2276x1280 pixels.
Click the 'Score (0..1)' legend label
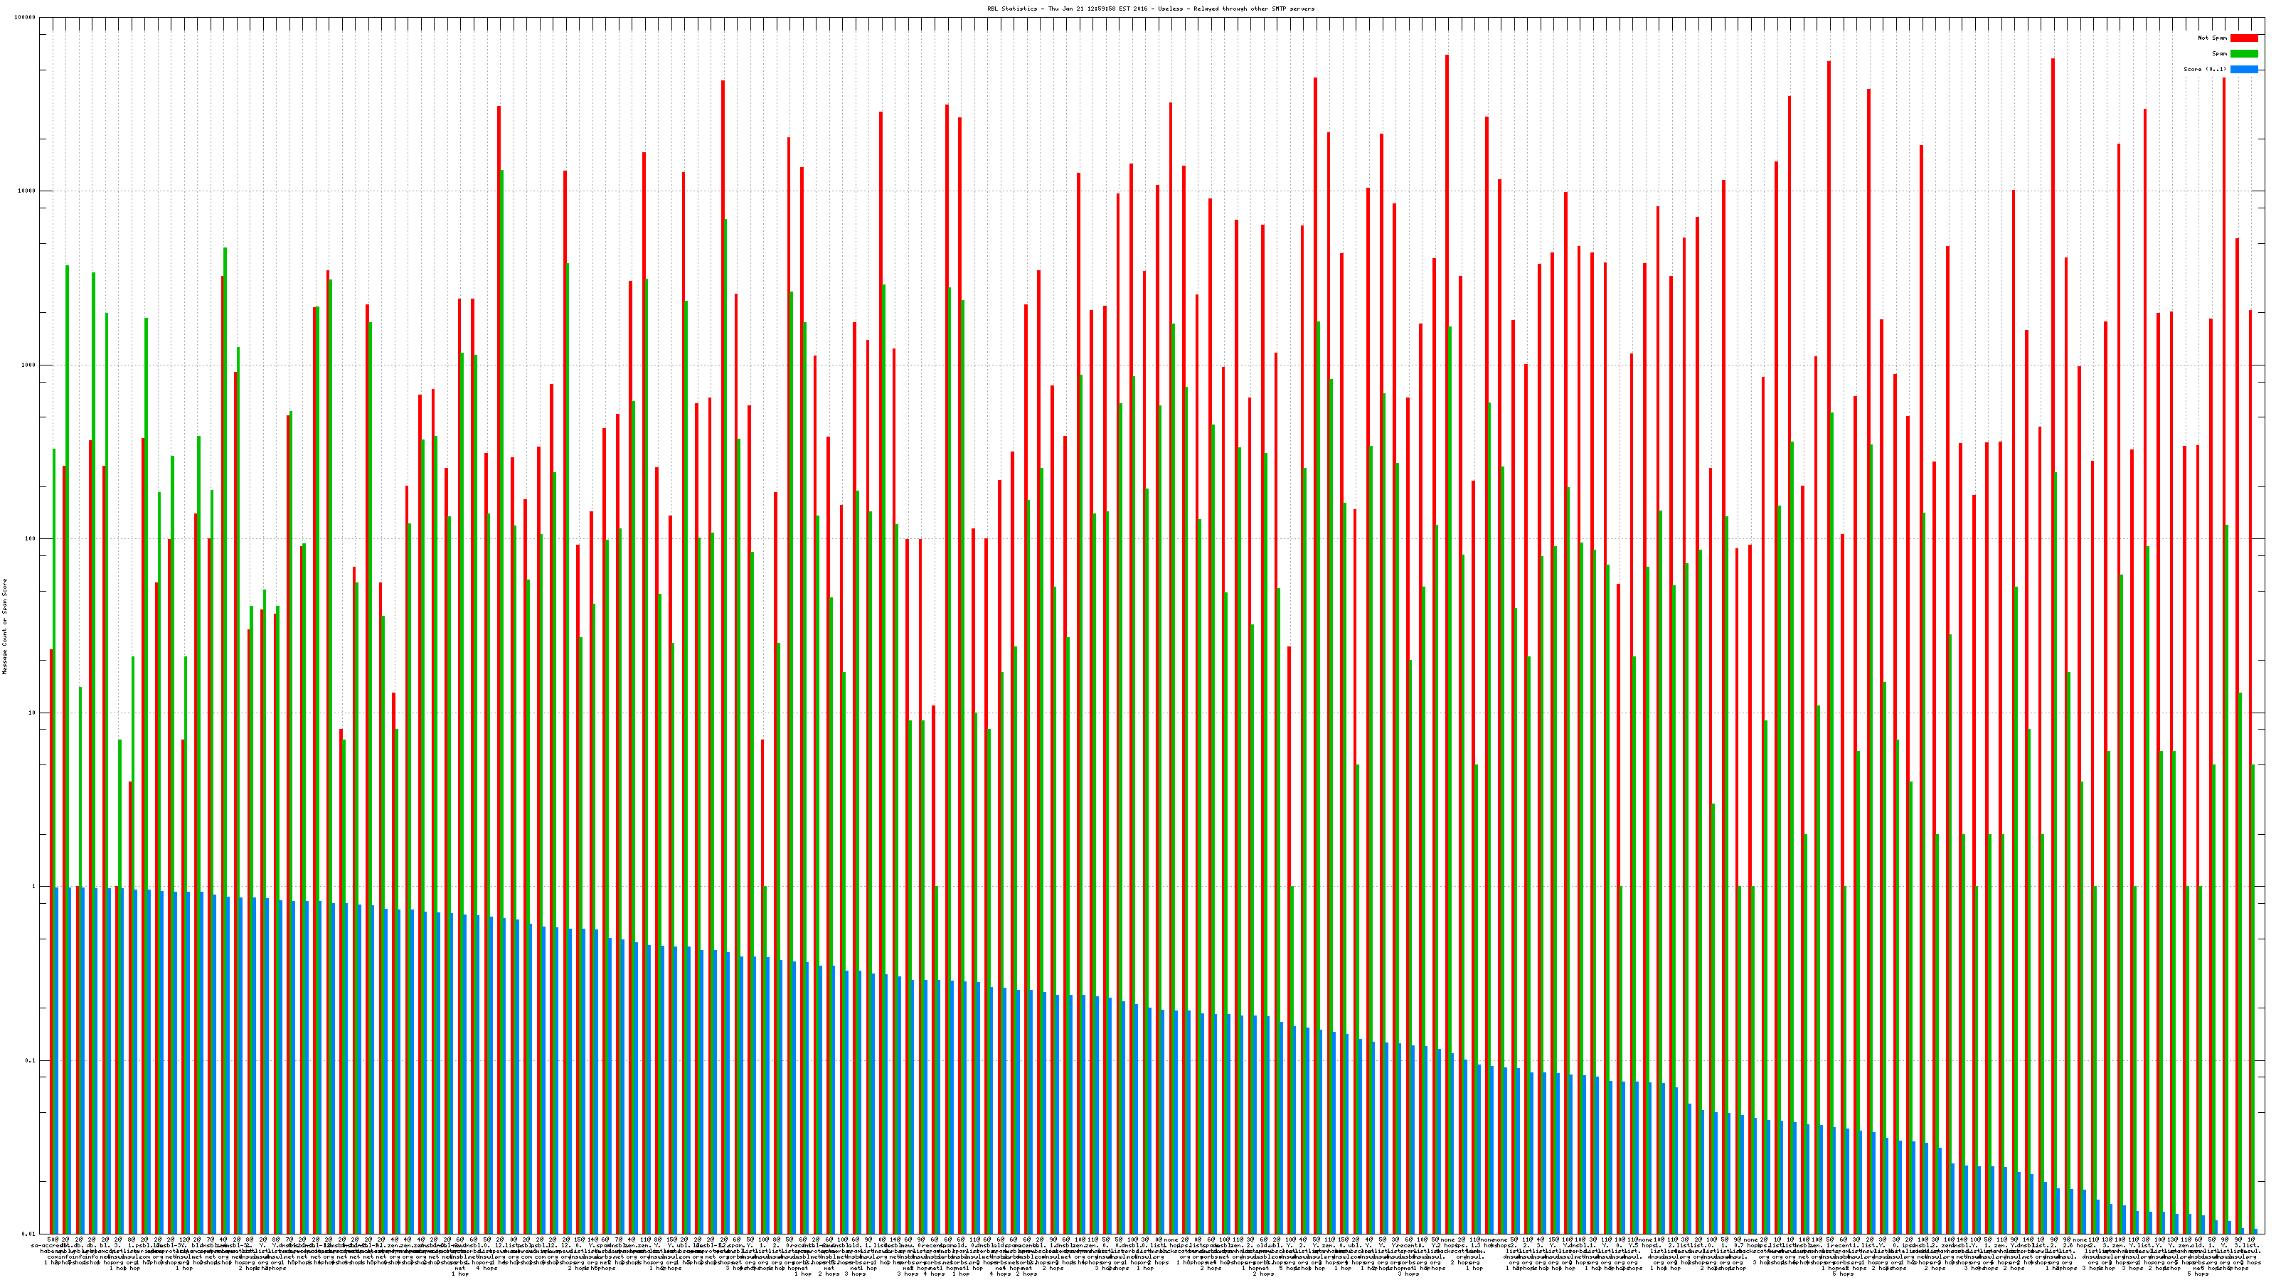tap(2204, 69)
